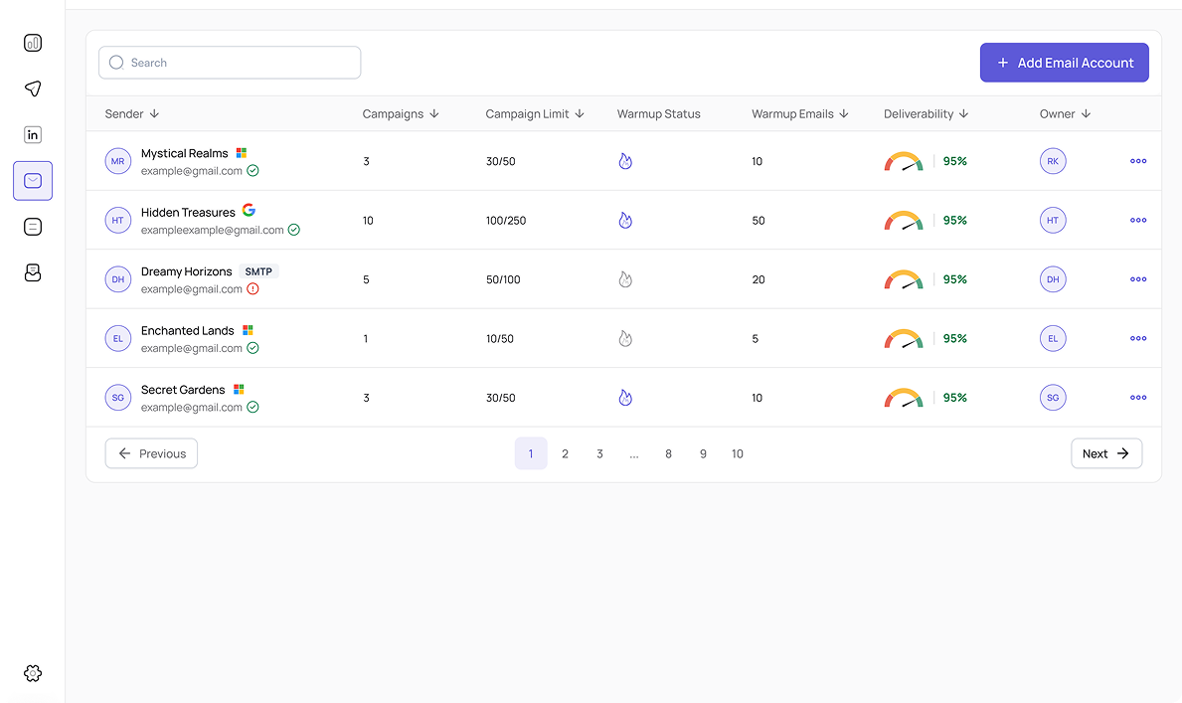This screenshot has width=1182, height=703.
Task: Open the settings gear icon
Action: coord(33,673)
